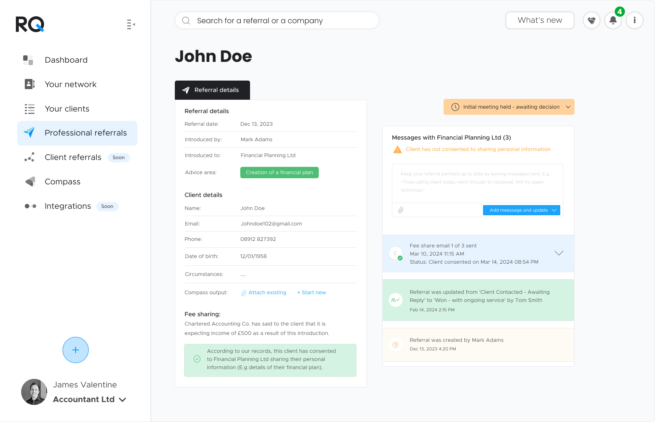This screenshot has height=422, width=655.
Task: Expand the 'Add message and update' options
Action: [x=554, y=210]
